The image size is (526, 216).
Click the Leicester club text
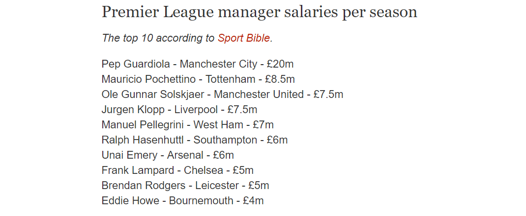[217, 186]
